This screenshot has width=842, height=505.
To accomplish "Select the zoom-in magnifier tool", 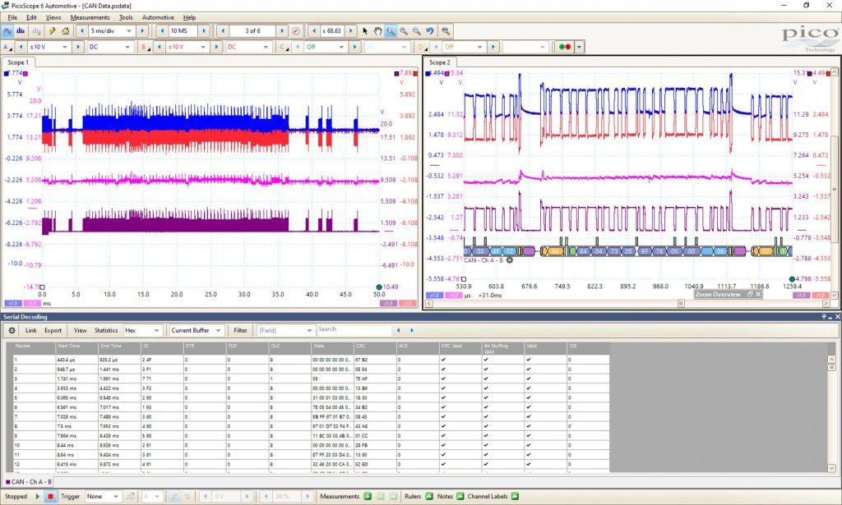I will [403, 31].
